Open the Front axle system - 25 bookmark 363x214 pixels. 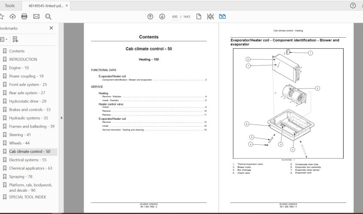coord(28,84)
